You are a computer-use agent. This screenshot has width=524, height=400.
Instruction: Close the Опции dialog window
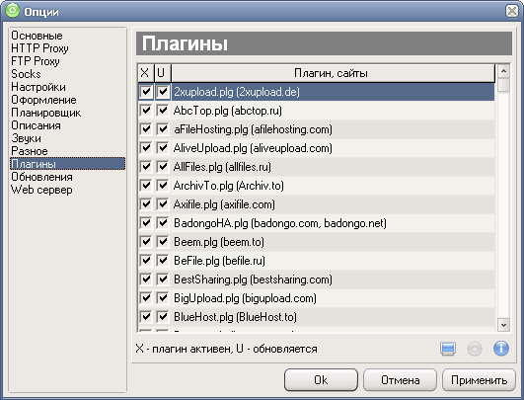click(x=512, y=11)
